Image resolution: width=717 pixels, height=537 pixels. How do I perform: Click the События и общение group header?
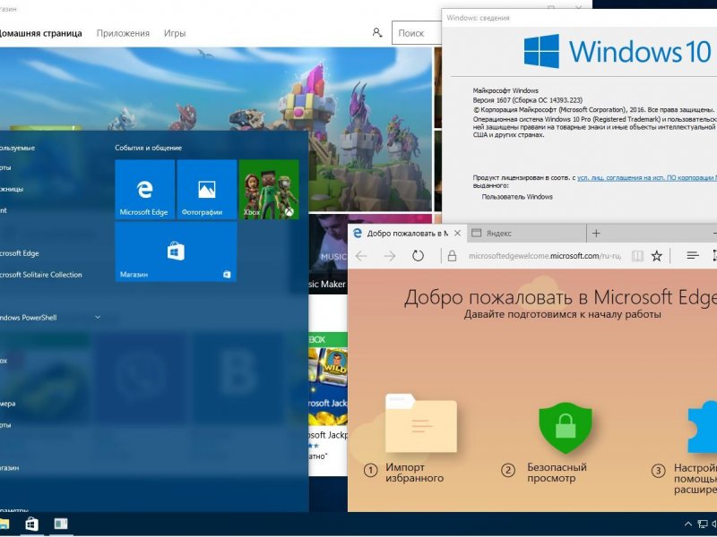(148, 148)
